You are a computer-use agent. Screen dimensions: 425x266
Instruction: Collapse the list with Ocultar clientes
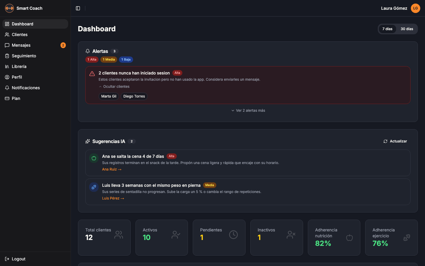[114, 87]
